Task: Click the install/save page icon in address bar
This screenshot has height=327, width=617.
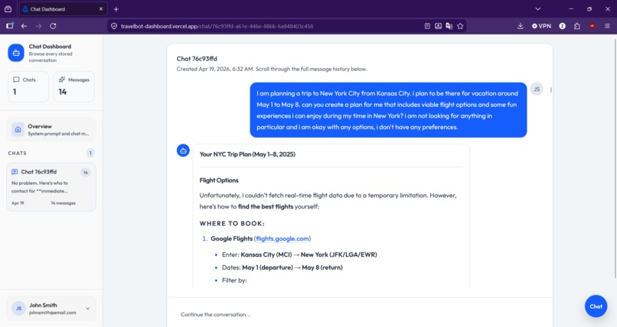Action: pyautogui.click(x=438, y=26)
